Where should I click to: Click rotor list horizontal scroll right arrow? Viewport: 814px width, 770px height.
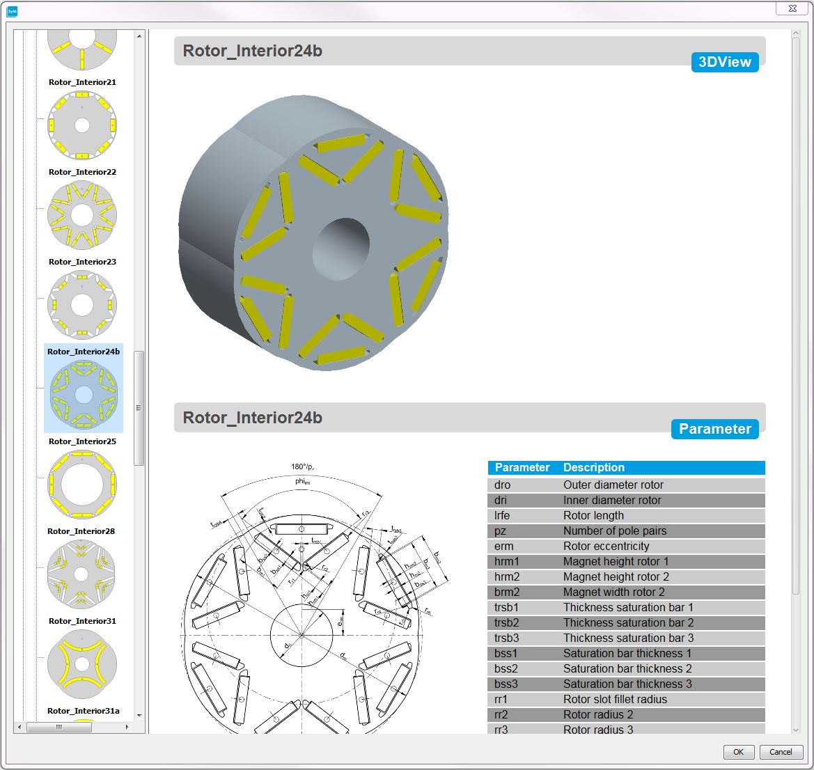click(127, 728)
